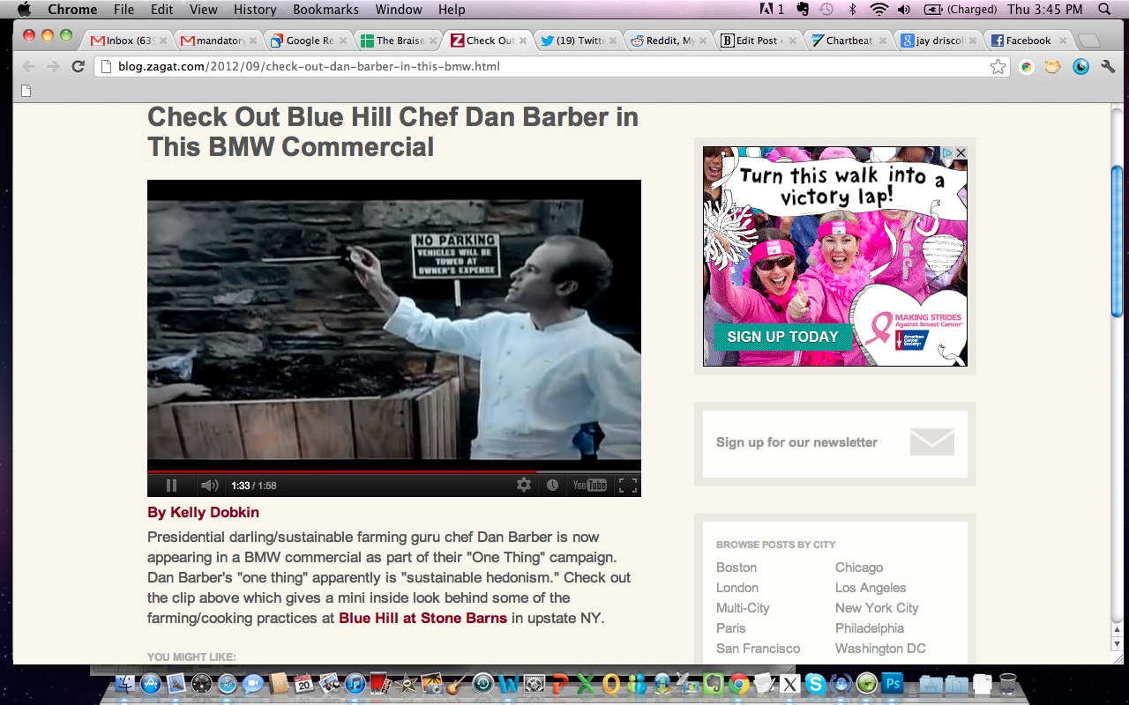Click the SIGN UP TODAY button
This screenshot has height=705, width=1129.
[782, 337]
